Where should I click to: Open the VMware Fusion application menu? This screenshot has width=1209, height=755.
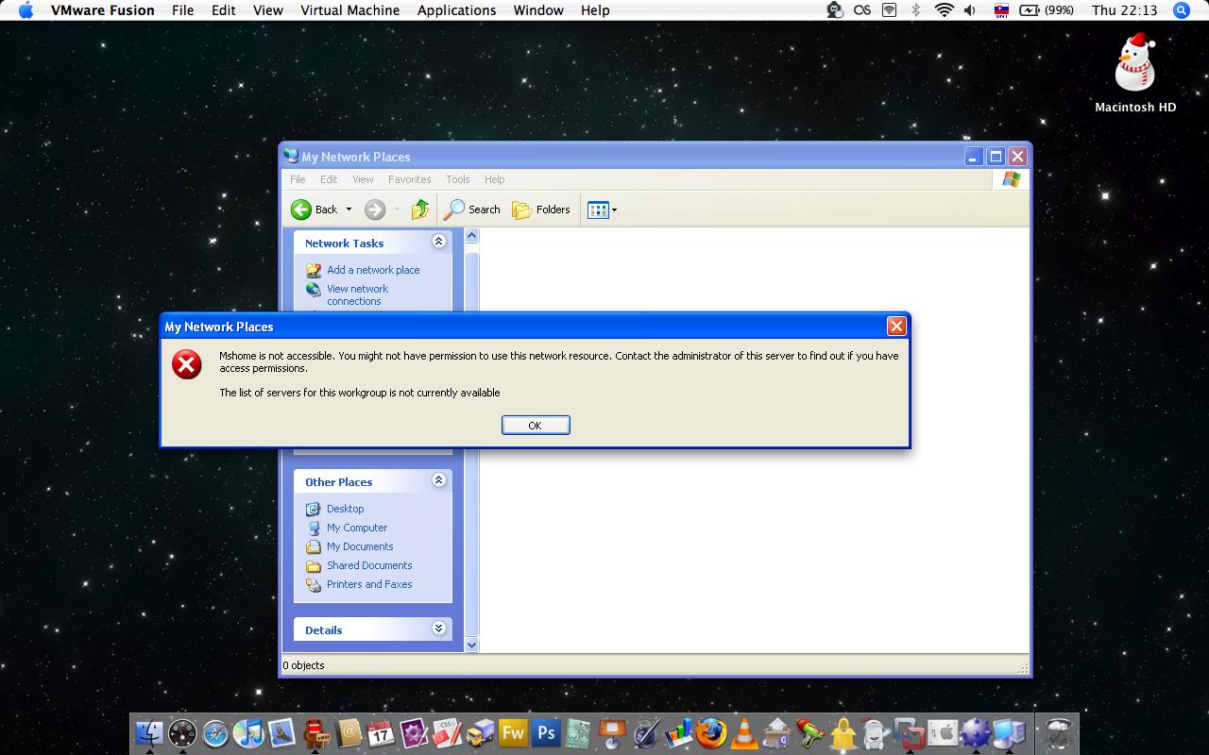(102, 10)
